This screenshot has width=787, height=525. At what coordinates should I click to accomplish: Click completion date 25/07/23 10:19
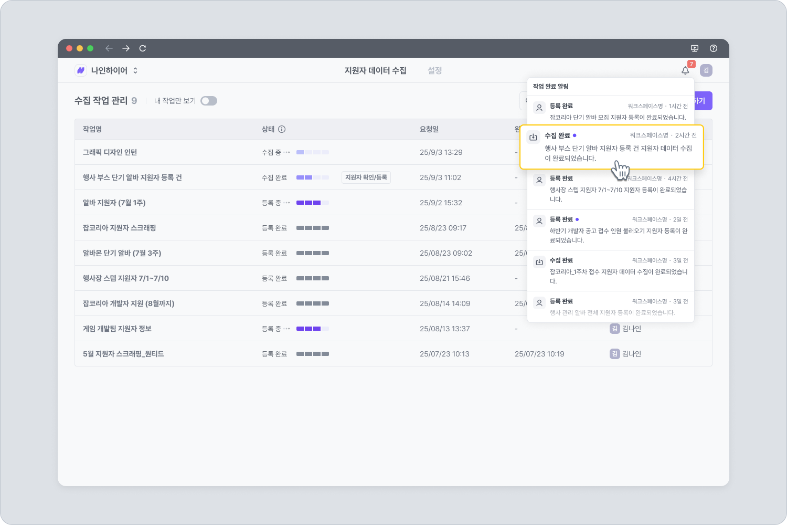539,354
